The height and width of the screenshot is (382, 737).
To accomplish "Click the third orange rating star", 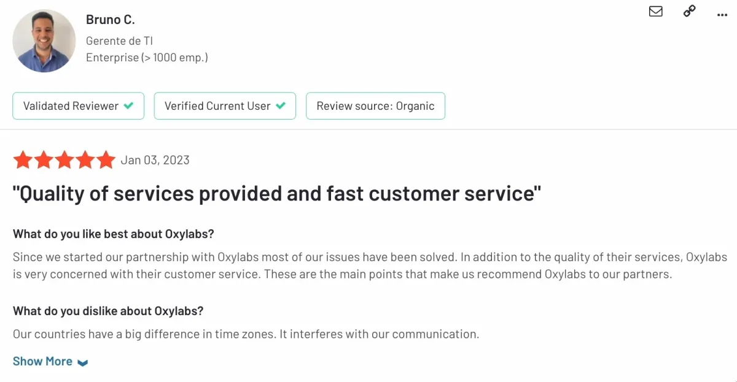I will [x=64, y=160].
